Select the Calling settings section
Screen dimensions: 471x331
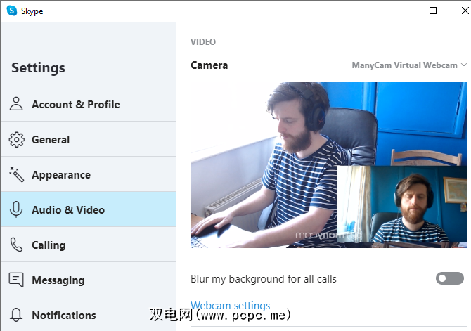pyautogui.click(x=49, y=245)
